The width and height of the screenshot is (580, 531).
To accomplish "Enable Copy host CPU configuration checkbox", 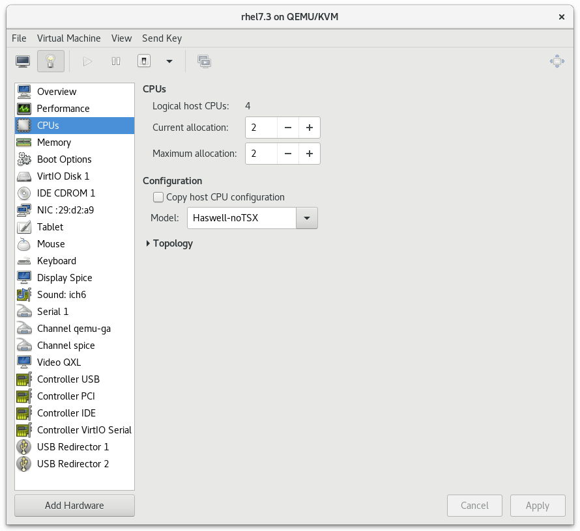I will click(158, 197).
